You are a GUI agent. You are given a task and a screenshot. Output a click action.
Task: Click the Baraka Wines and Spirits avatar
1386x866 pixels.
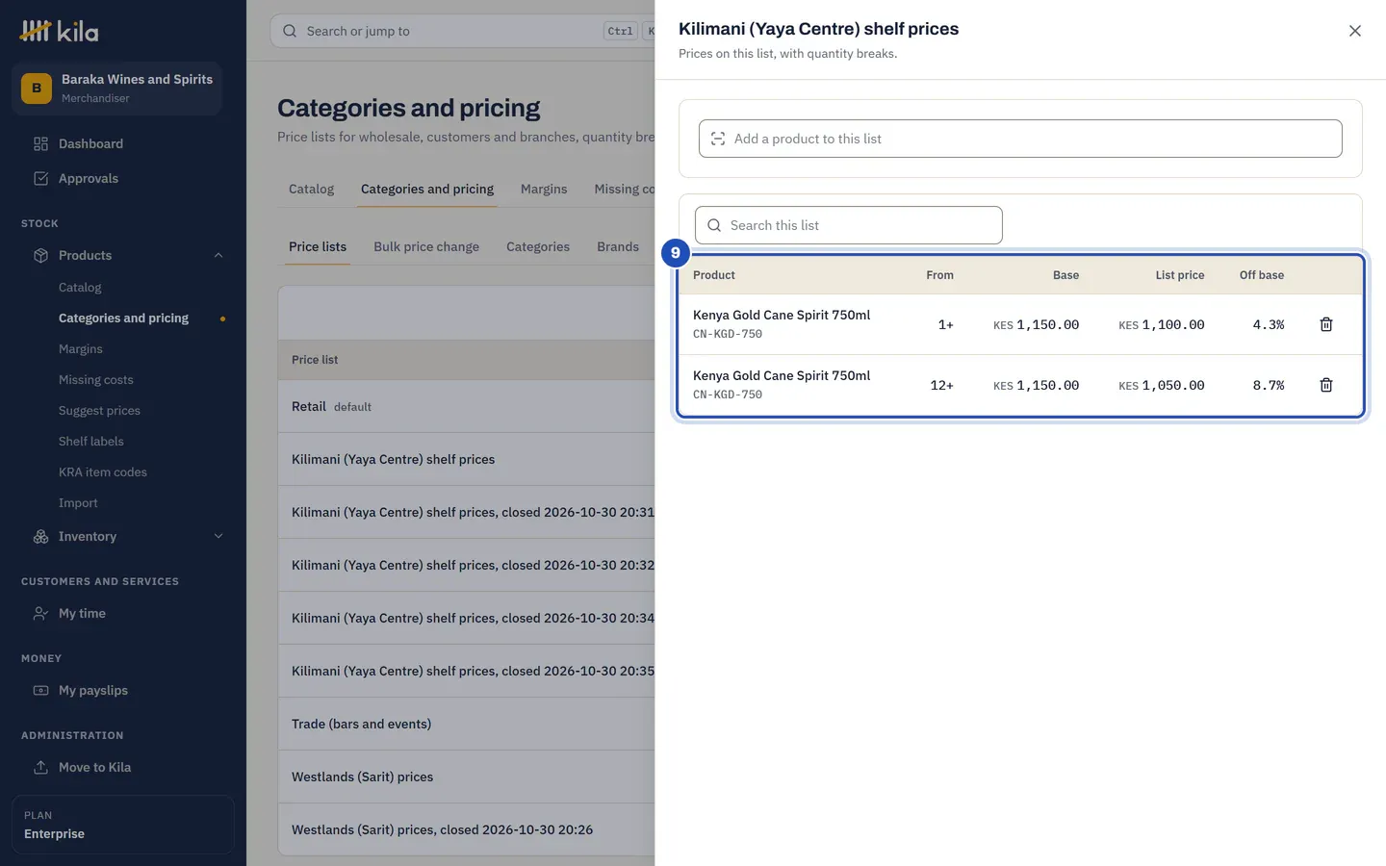(x=37, y=89)
